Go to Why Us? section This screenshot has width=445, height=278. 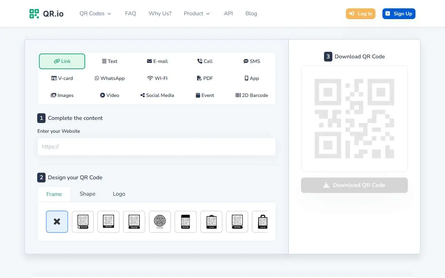pyautogui.click(x=160, y=14)
